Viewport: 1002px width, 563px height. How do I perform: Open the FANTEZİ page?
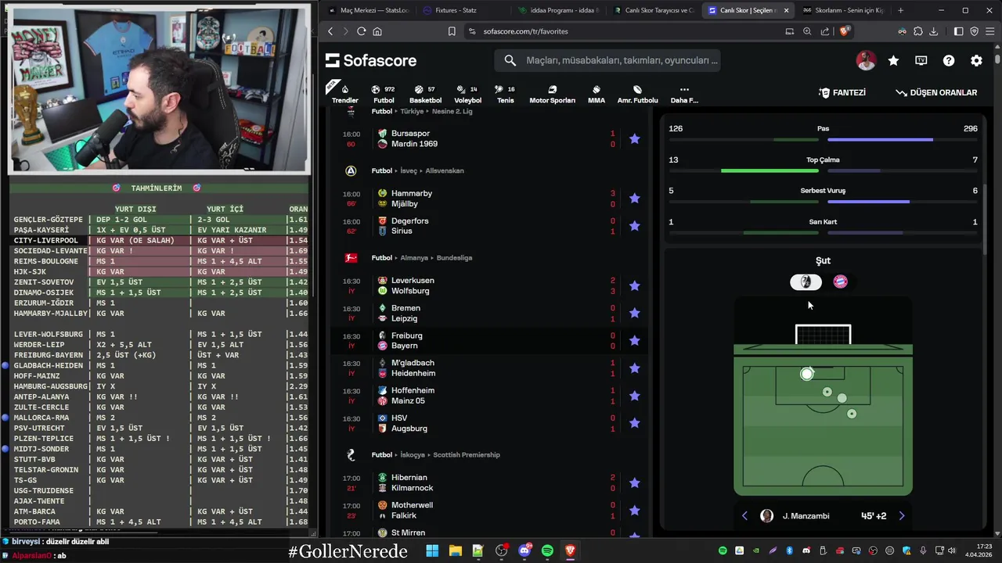pyautogui.click(x=842, y=92)
